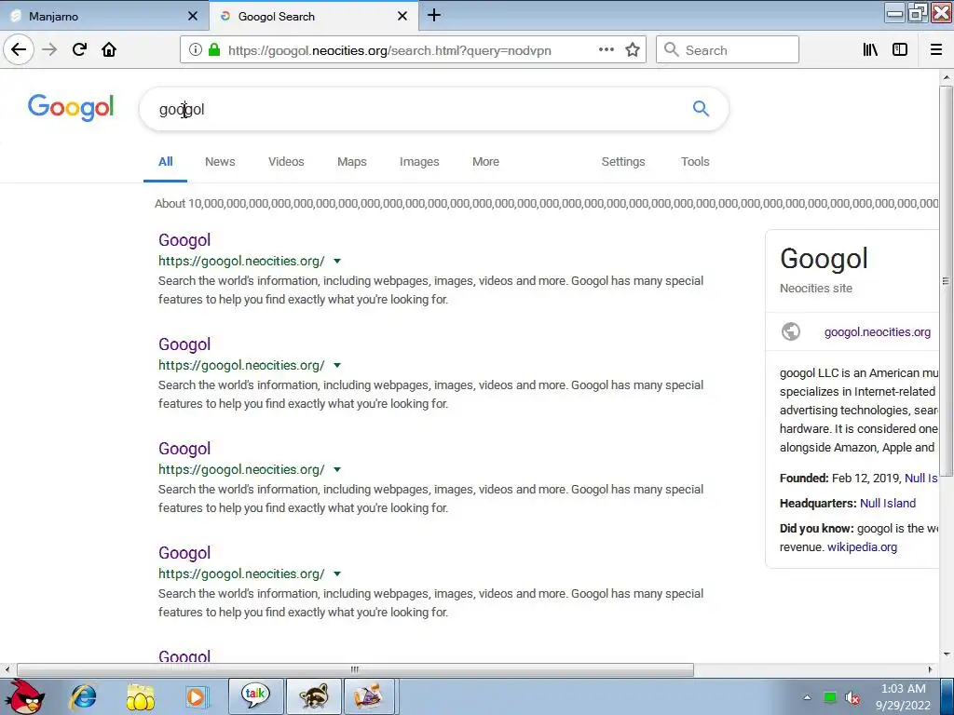
Task: Open search Settings
Action: 623,162
